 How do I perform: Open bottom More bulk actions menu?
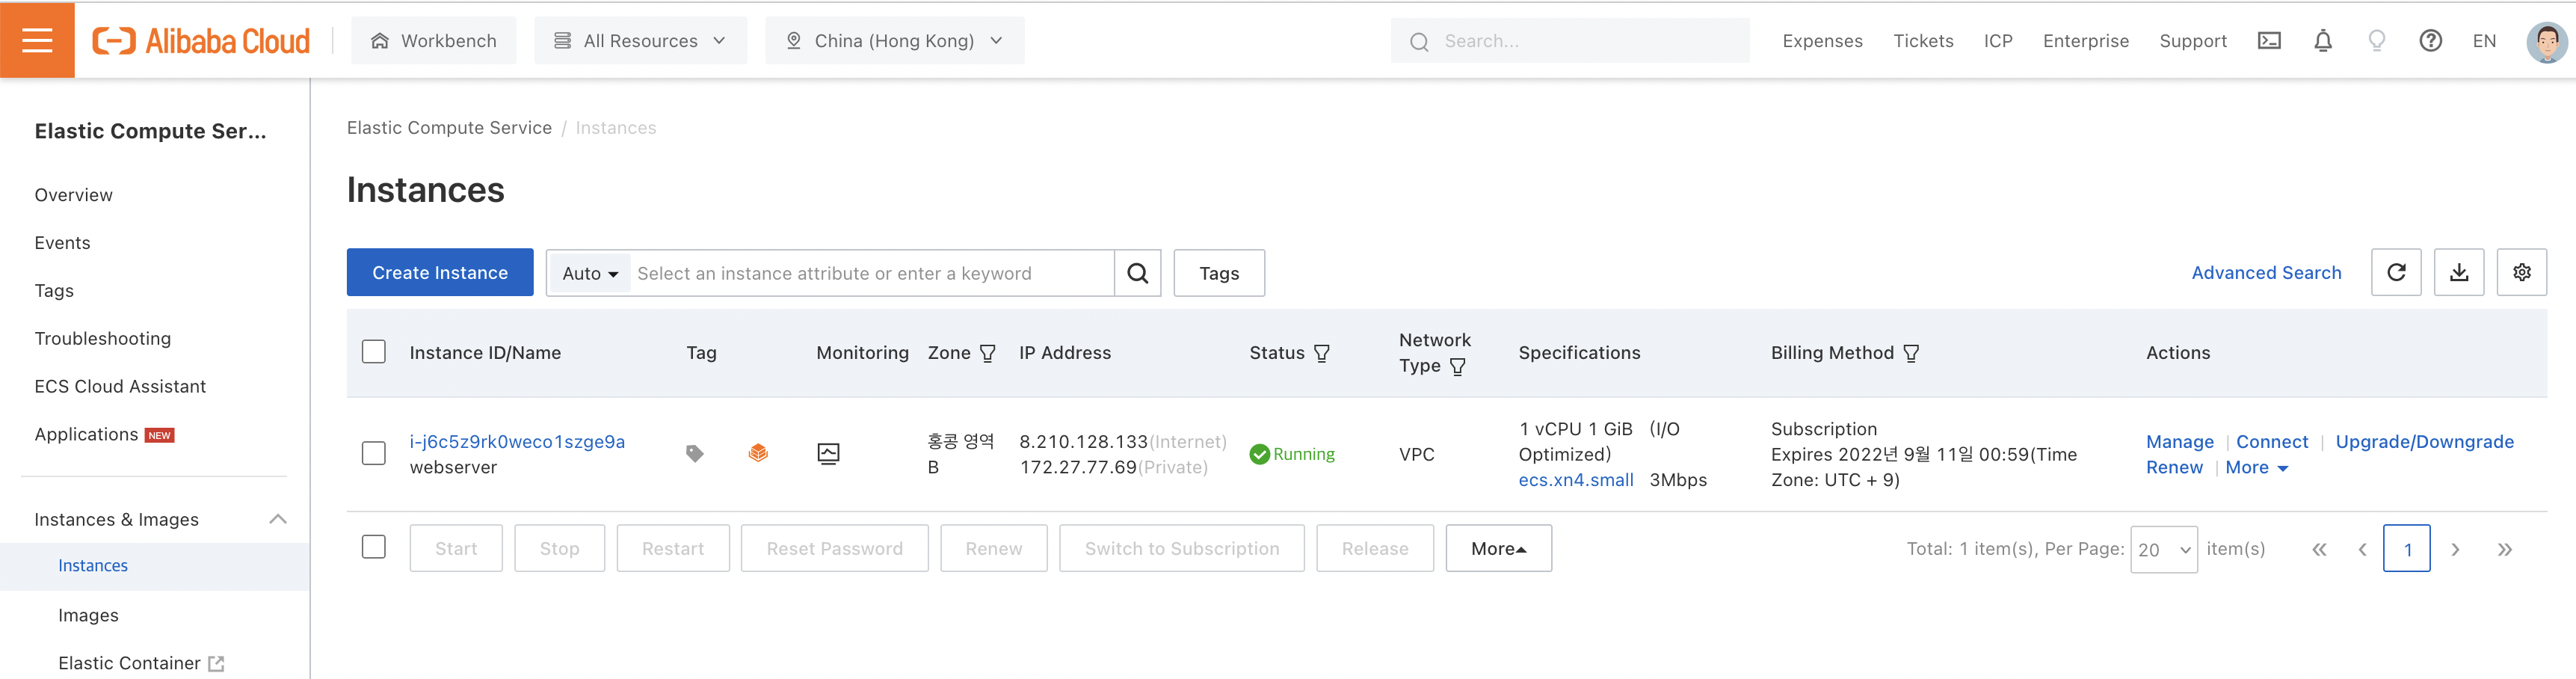point(1498,548)
